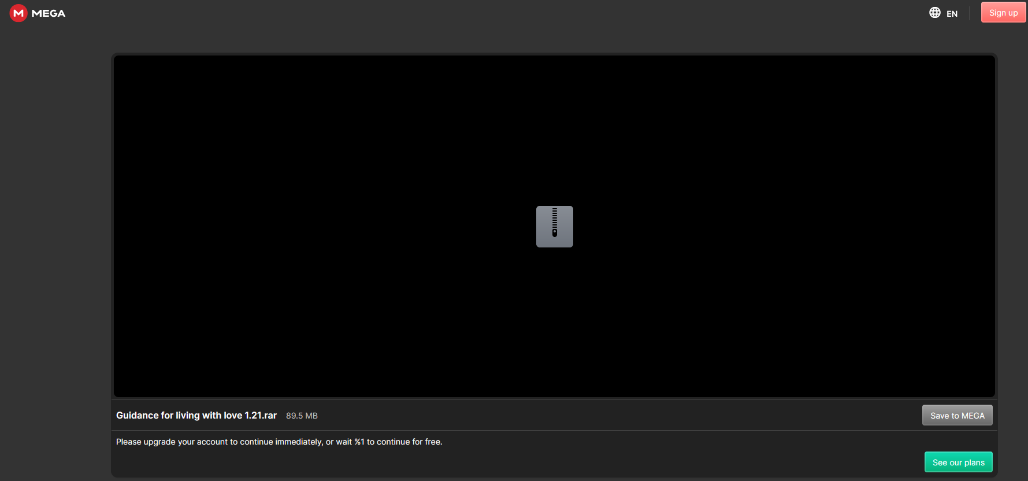1028x481 pixels.
Task: Open language selector via globe icon
Action: coord(934,13)
